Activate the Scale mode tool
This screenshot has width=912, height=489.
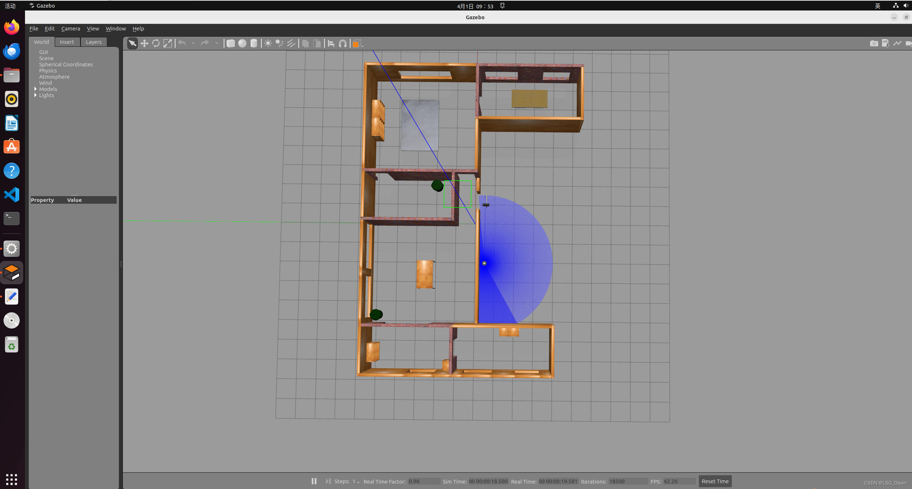pyautogui.click(x=167, y=43)
